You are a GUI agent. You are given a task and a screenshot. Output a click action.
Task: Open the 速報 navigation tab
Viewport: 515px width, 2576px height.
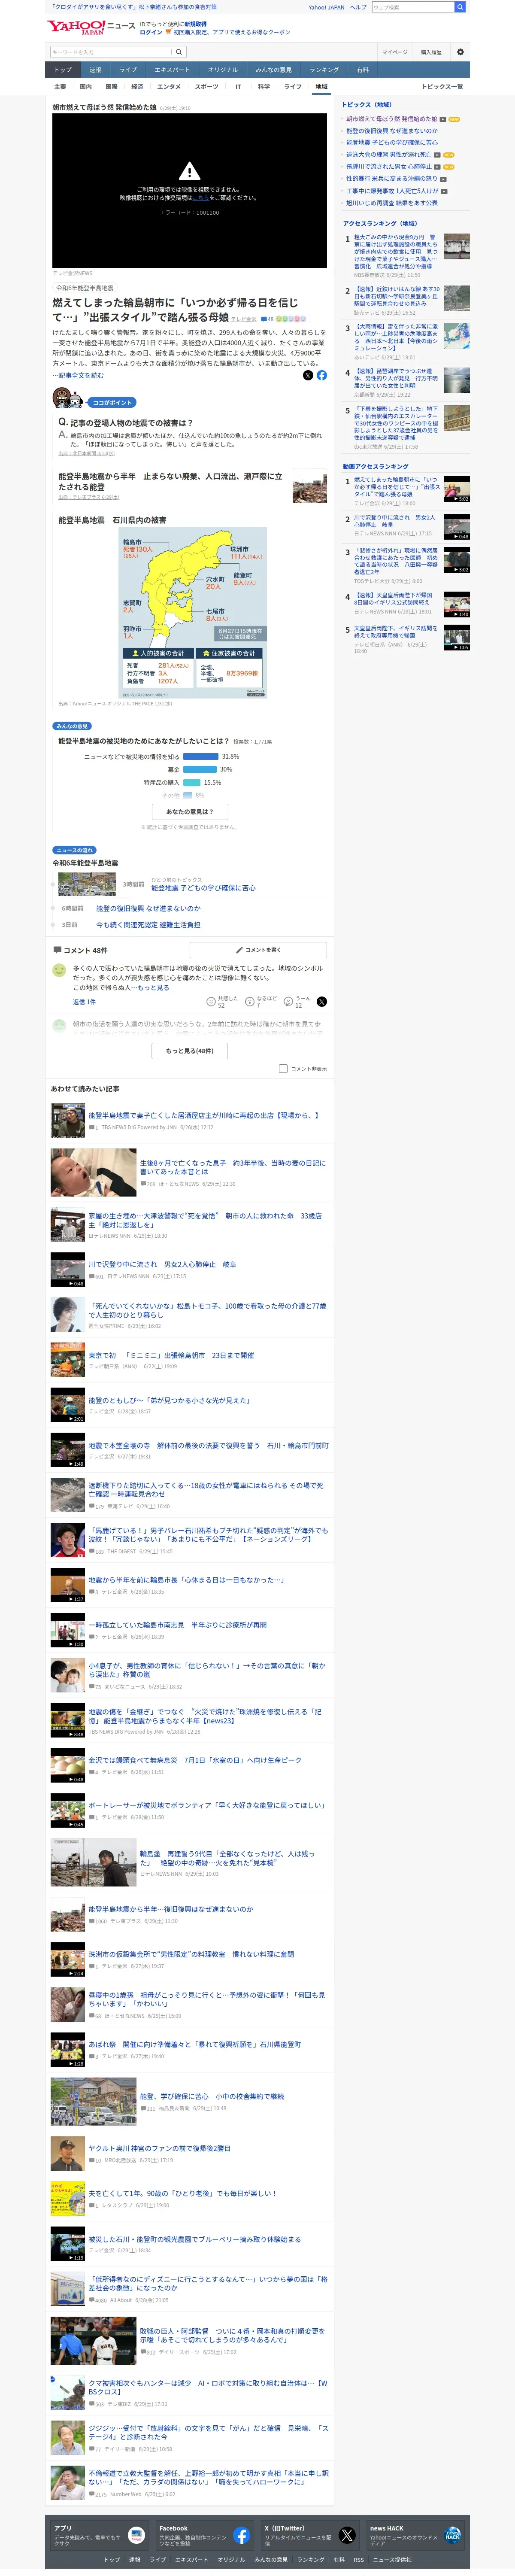tap(95, 70)
